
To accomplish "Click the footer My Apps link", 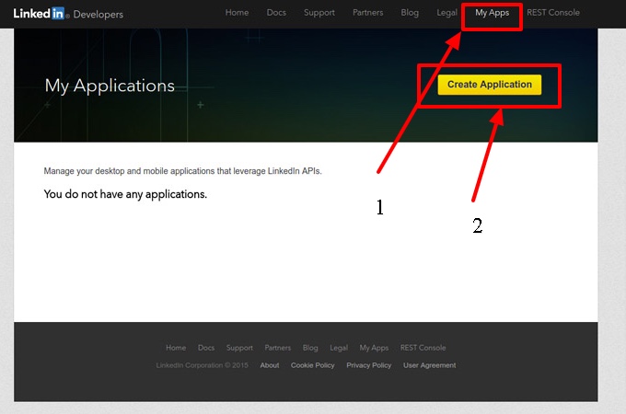I will 374,348.
